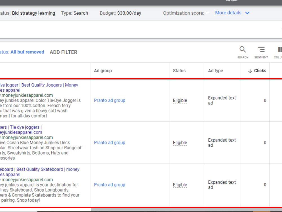
Task: Click the second row Eligible status
Action: point(180,142)
